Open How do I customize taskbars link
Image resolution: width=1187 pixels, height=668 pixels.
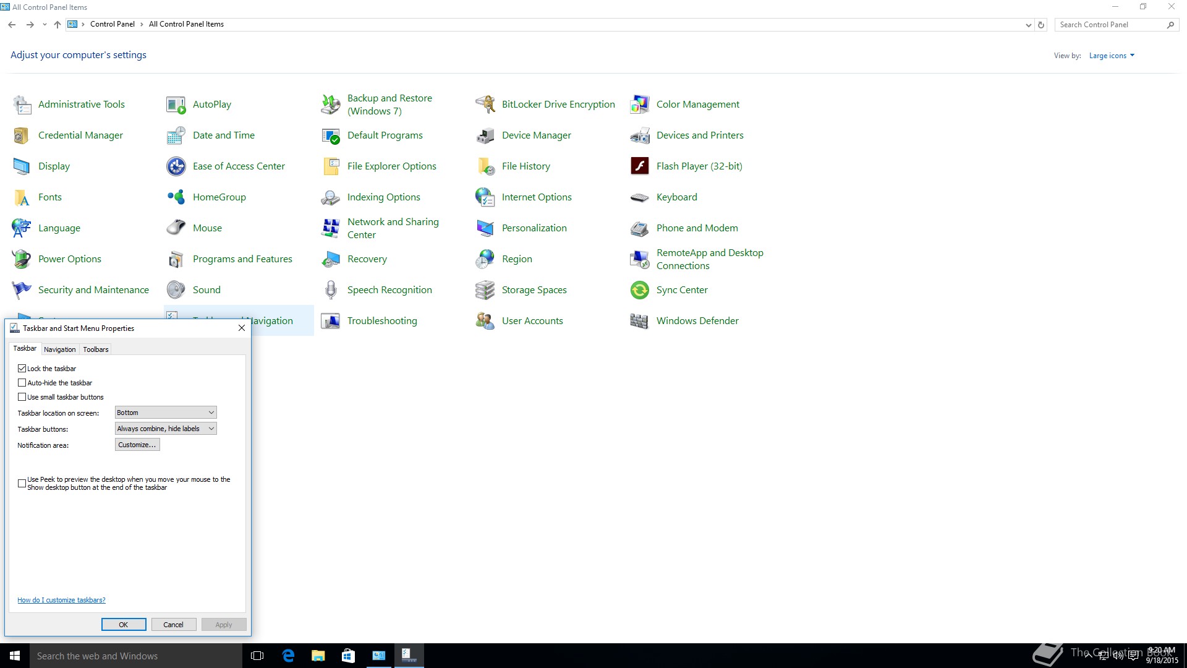pyautogui.click(x=61, y=600)
